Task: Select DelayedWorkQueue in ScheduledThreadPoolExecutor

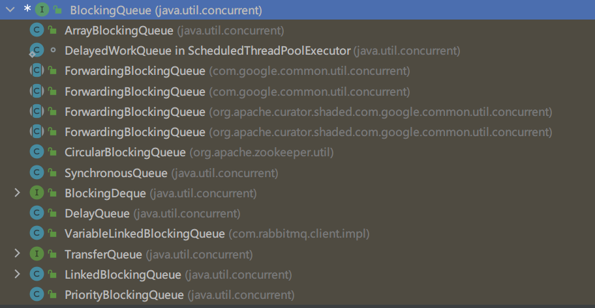Action: coord(207,51)
